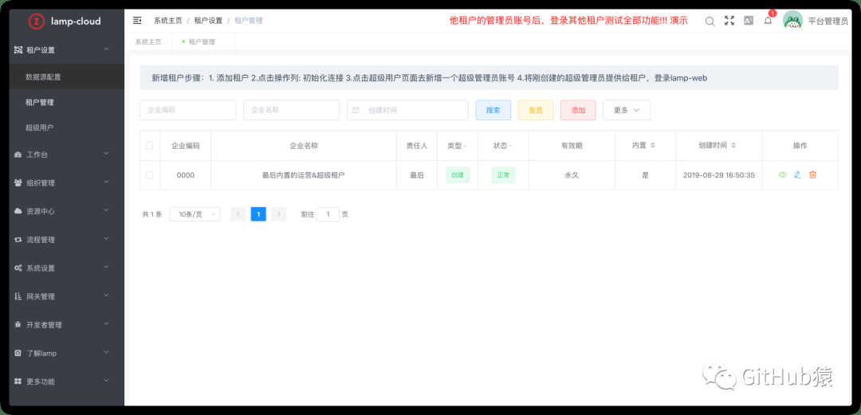The height and width of the screenshot is (415, 861).
Task: Go to the previous page arrow
Action: pyautogui.click(x=238, y=214)
